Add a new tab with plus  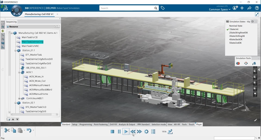coord(57,14)
